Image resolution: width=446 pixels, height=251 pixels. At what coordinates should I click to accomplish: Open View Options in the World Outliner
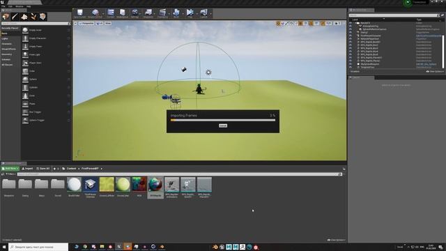(x=435, y=71)
